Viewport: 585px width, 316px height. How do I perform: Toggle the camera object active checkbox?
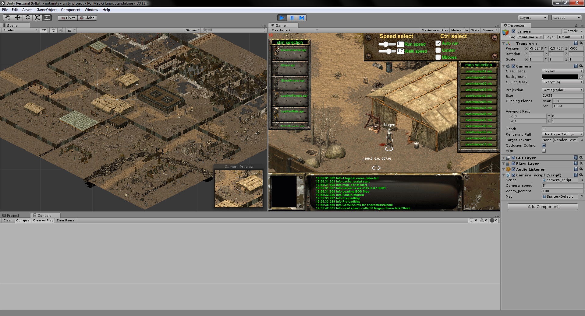pos(513,31)
